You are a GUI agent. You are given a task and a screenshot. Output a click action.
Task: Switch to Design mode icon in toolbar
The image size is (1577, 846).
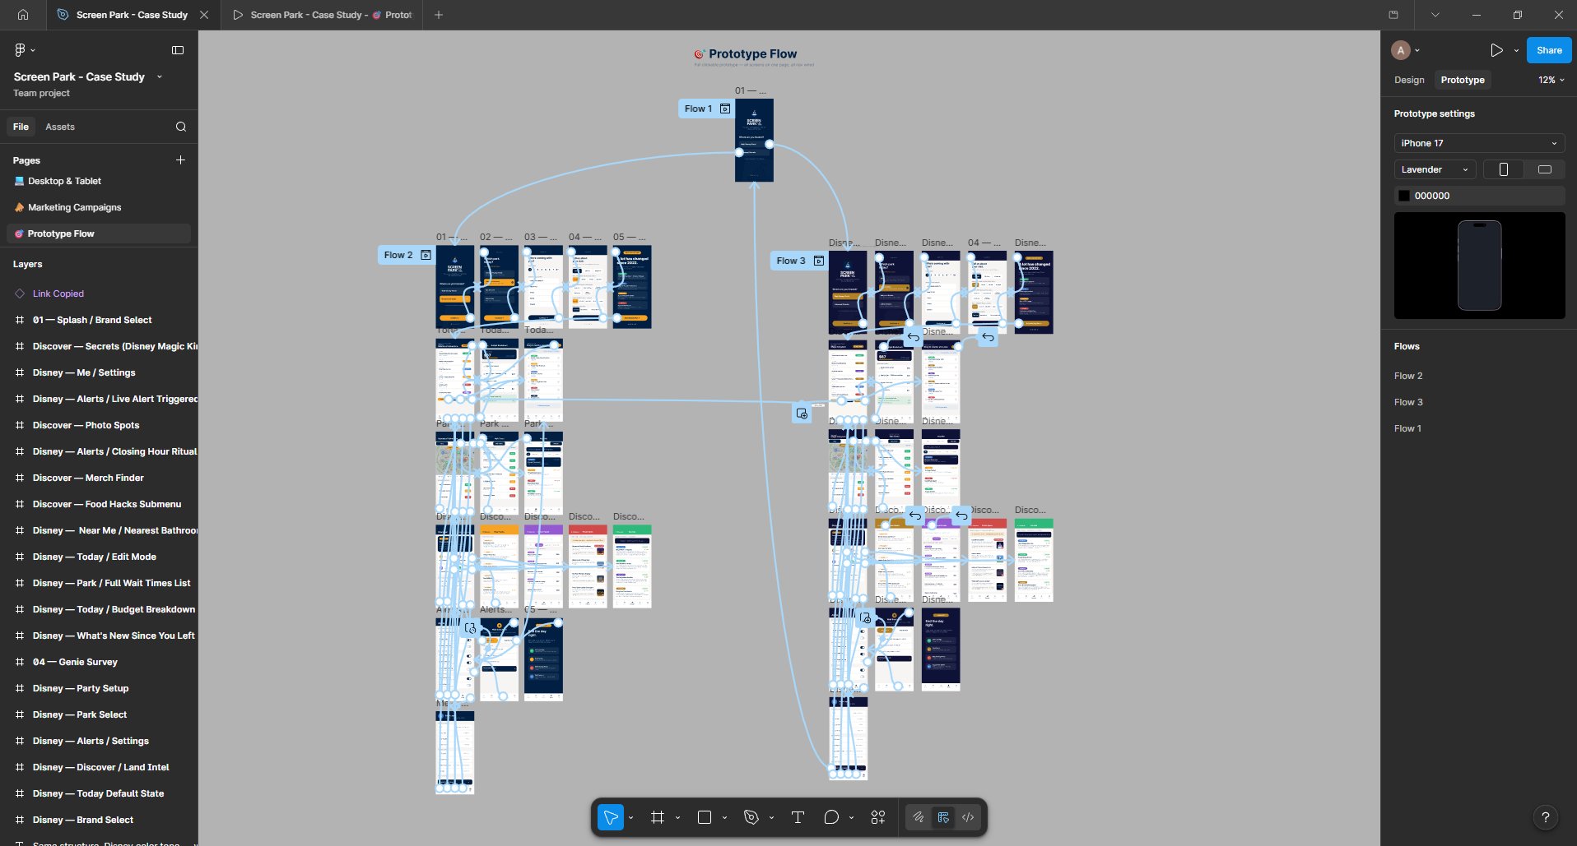943,817
